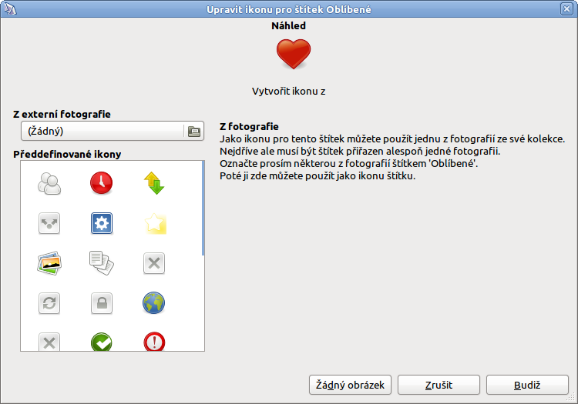Click the window resize grip at the corner
The width and height of the screenshot is (578, 404).
(571, 397)
